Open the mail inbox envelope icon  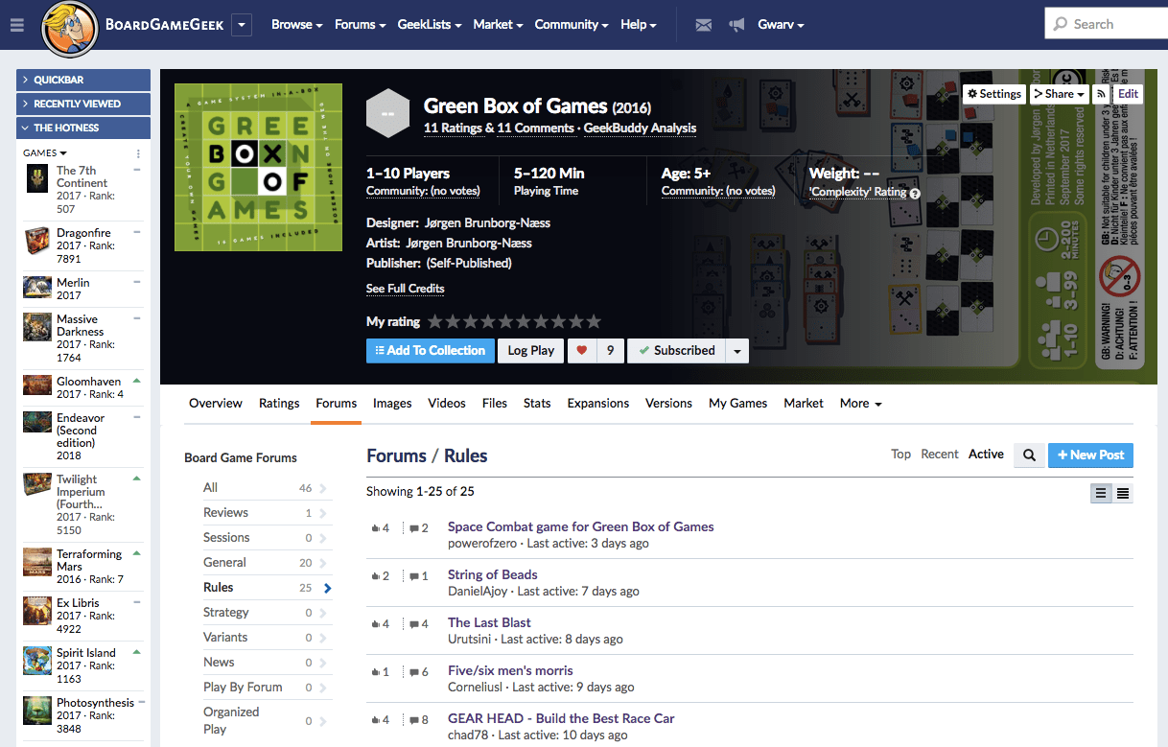[704, 25]
